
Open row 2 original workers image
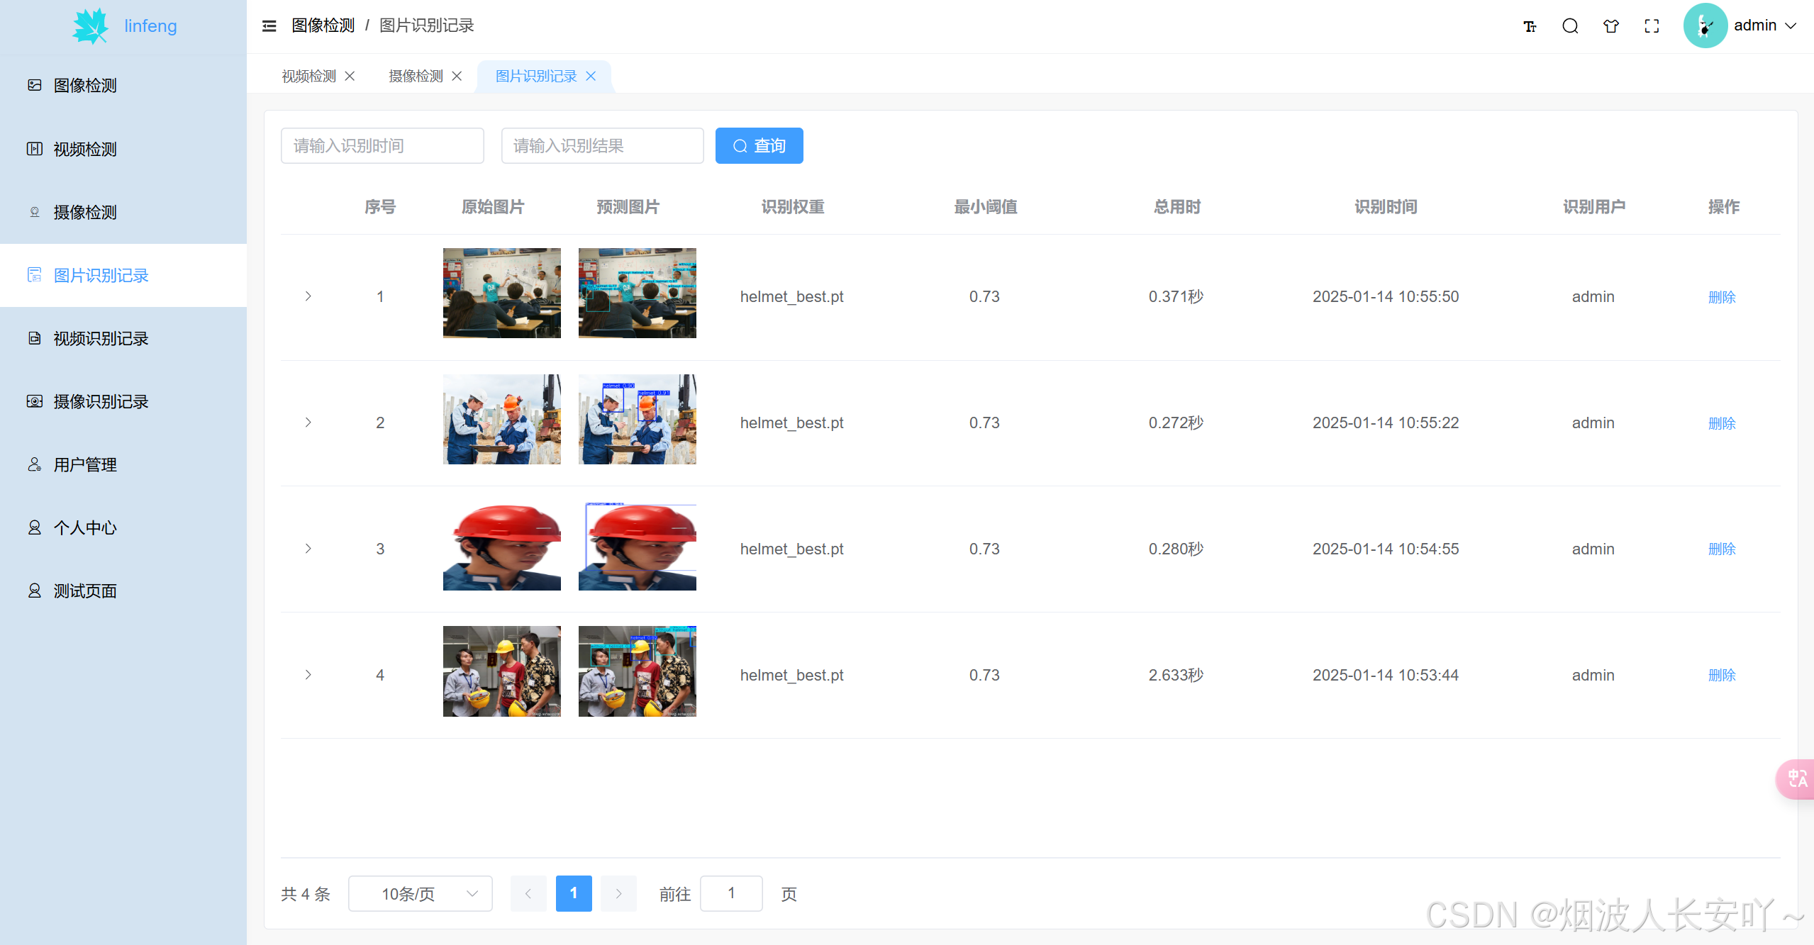click(502, 419)
